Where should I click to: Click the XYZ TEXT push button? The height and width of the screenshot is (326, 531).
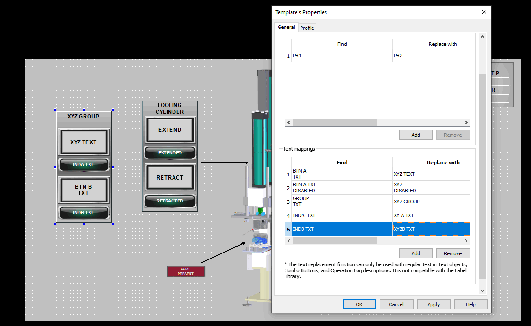tap(84, 142)
